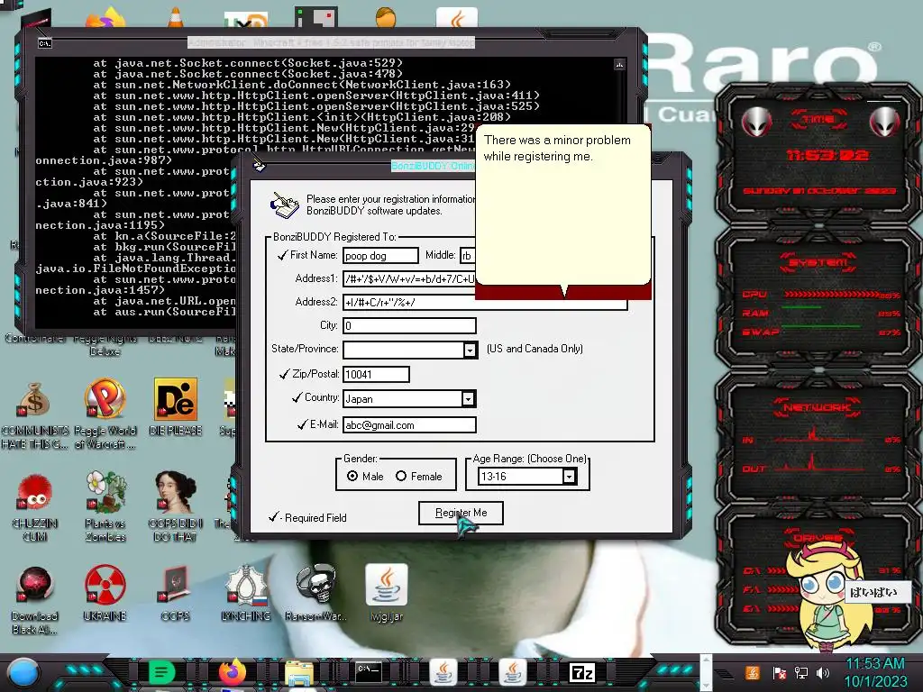
Task: Click the Action Center flag tray icon
Action: (780, 672)
